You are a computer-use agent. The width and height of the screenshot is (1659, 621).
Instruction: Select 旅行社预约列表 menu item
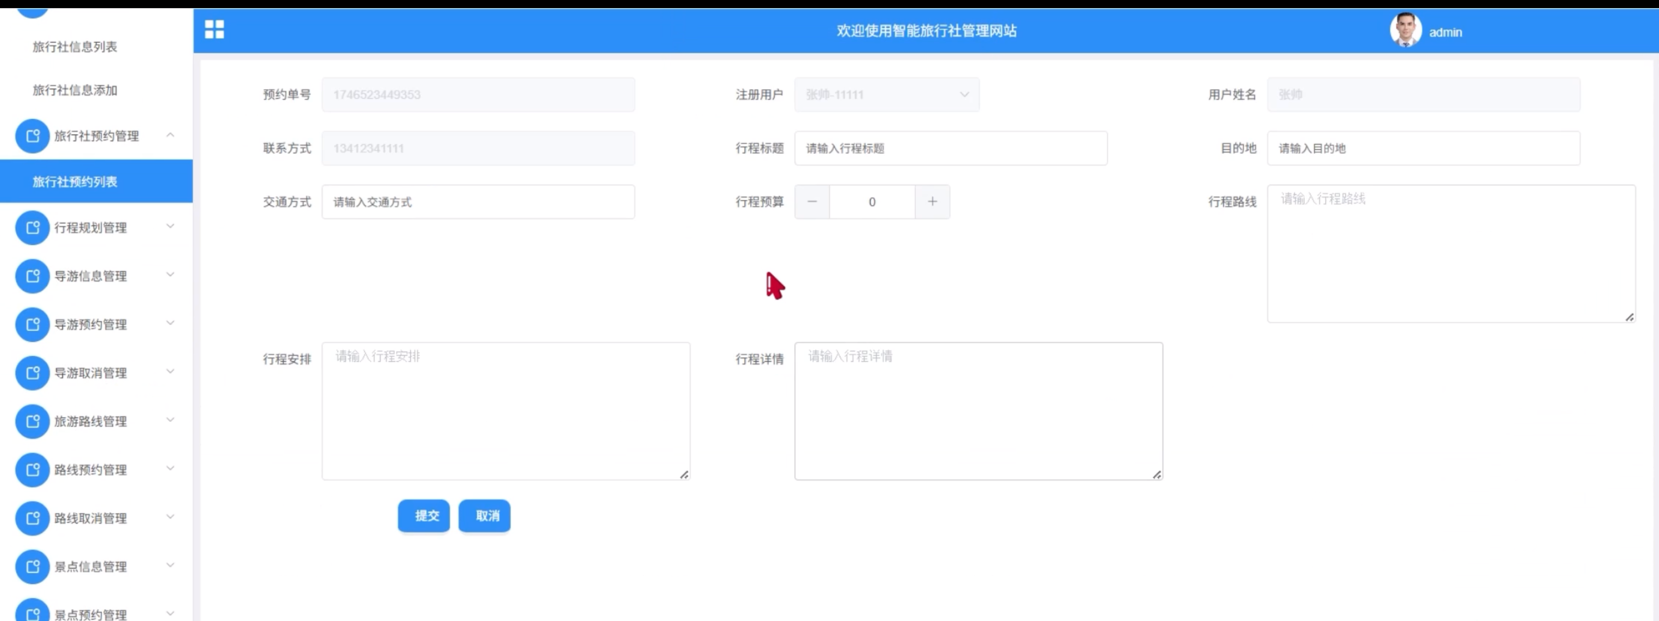point(75,181)
